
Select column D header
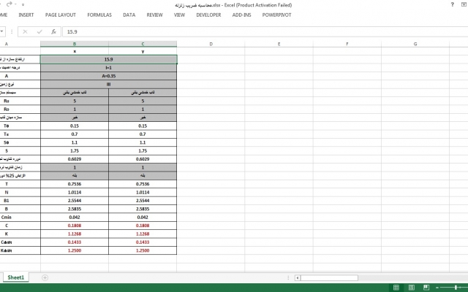point(211,44)
